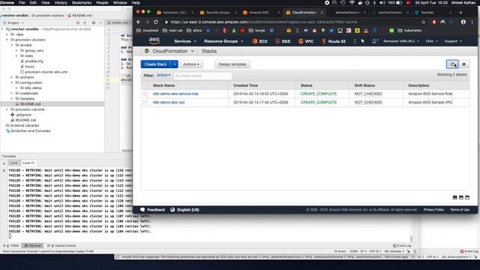Expand the provision-rancher folder
Viewport: 480px width, 270px height.
click(7, 109)
